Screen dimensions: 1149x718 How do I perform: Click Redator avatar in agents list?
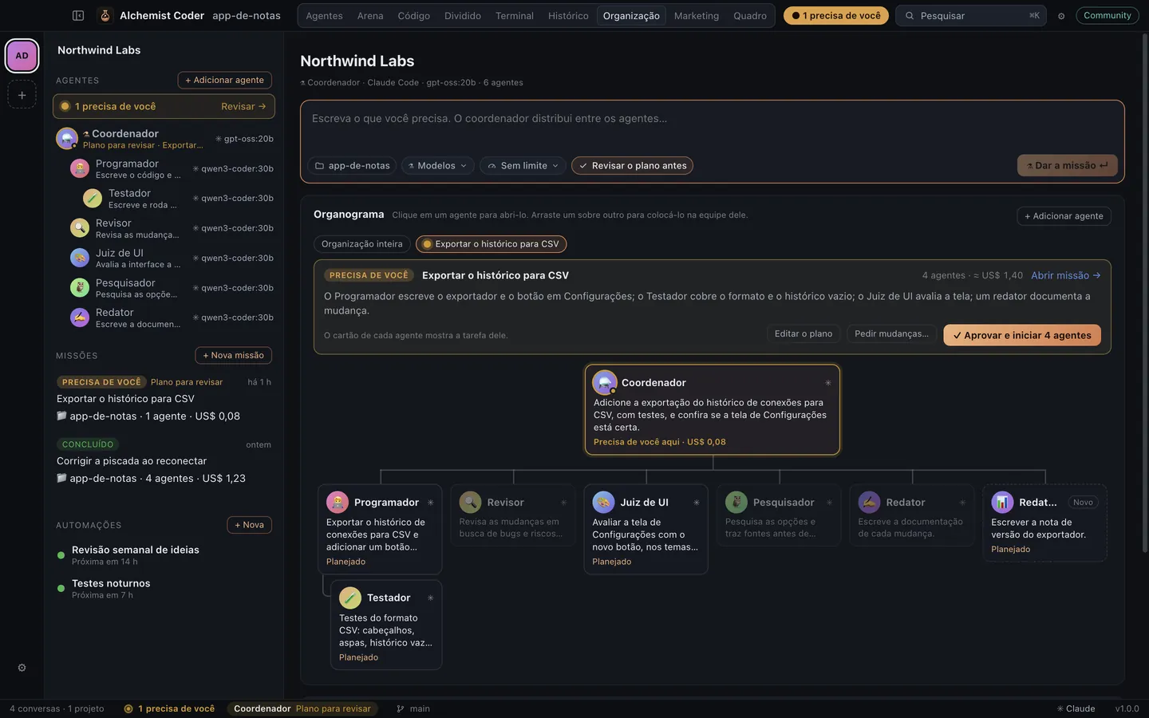pos(80,318)
